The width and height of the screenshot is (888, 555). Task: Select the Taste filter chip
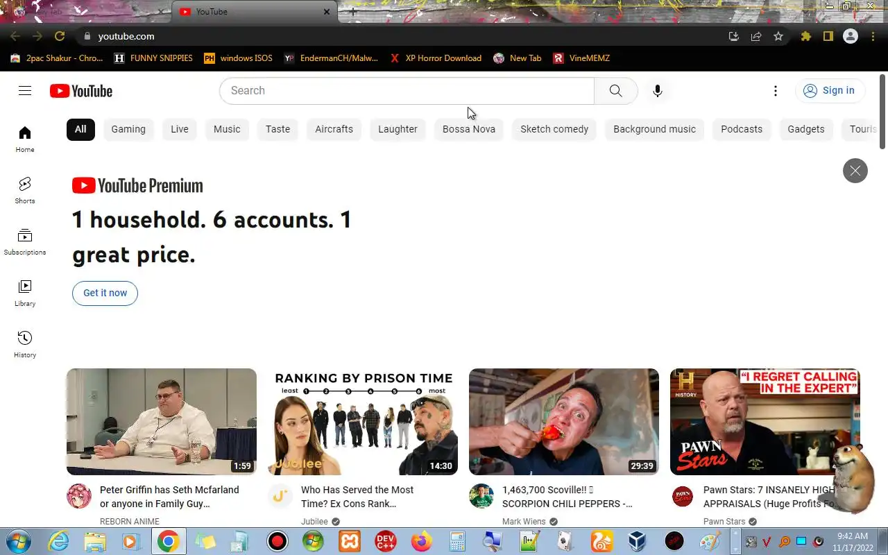[x=277, y=129]
